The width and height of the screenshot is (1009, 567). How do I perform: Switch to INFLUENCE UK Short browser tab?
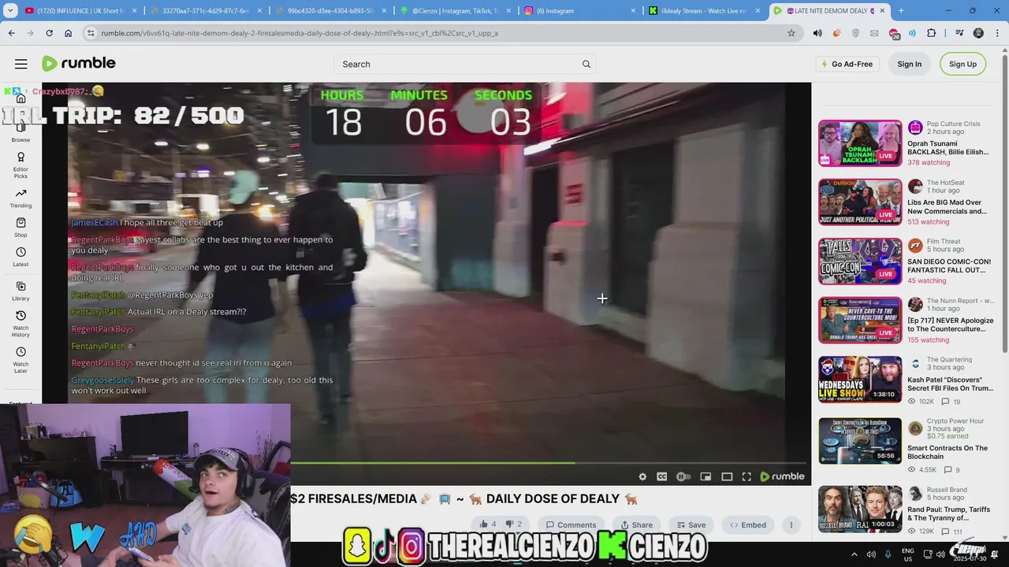point(81,11)
